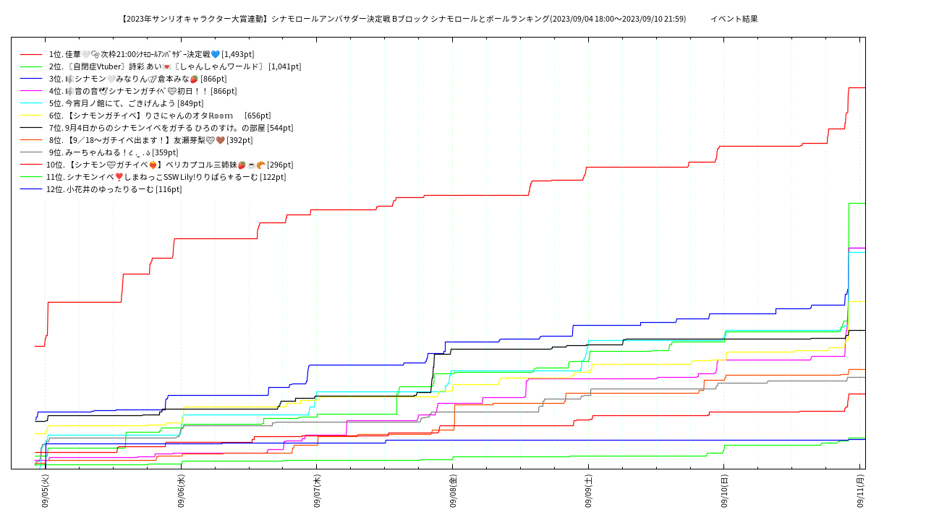Click the 09/08(金) date label on the x-axis

coord(453,490)
